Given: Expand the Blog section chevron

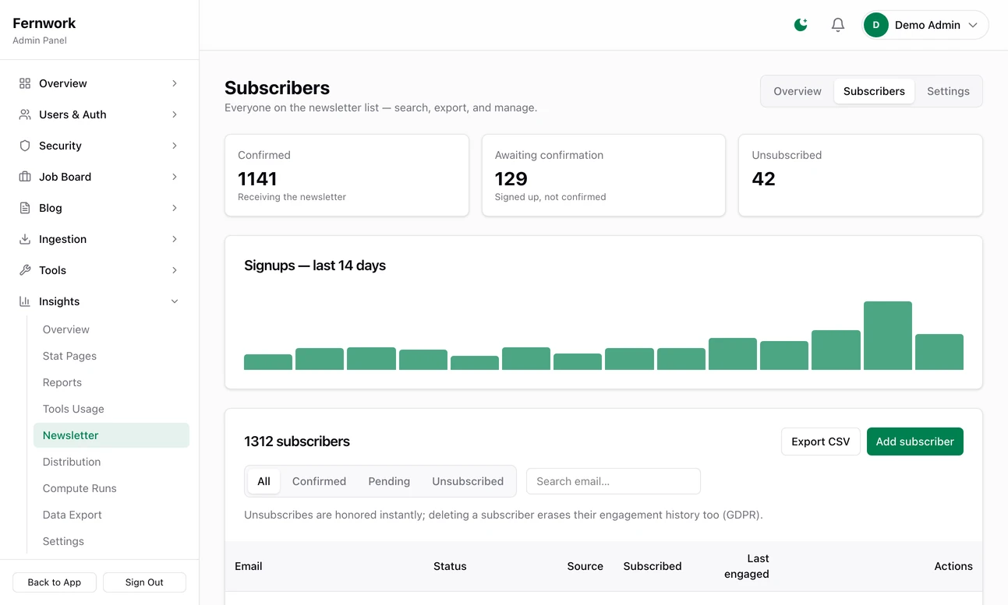Looking at the screenshot, I should pos(175,208).
